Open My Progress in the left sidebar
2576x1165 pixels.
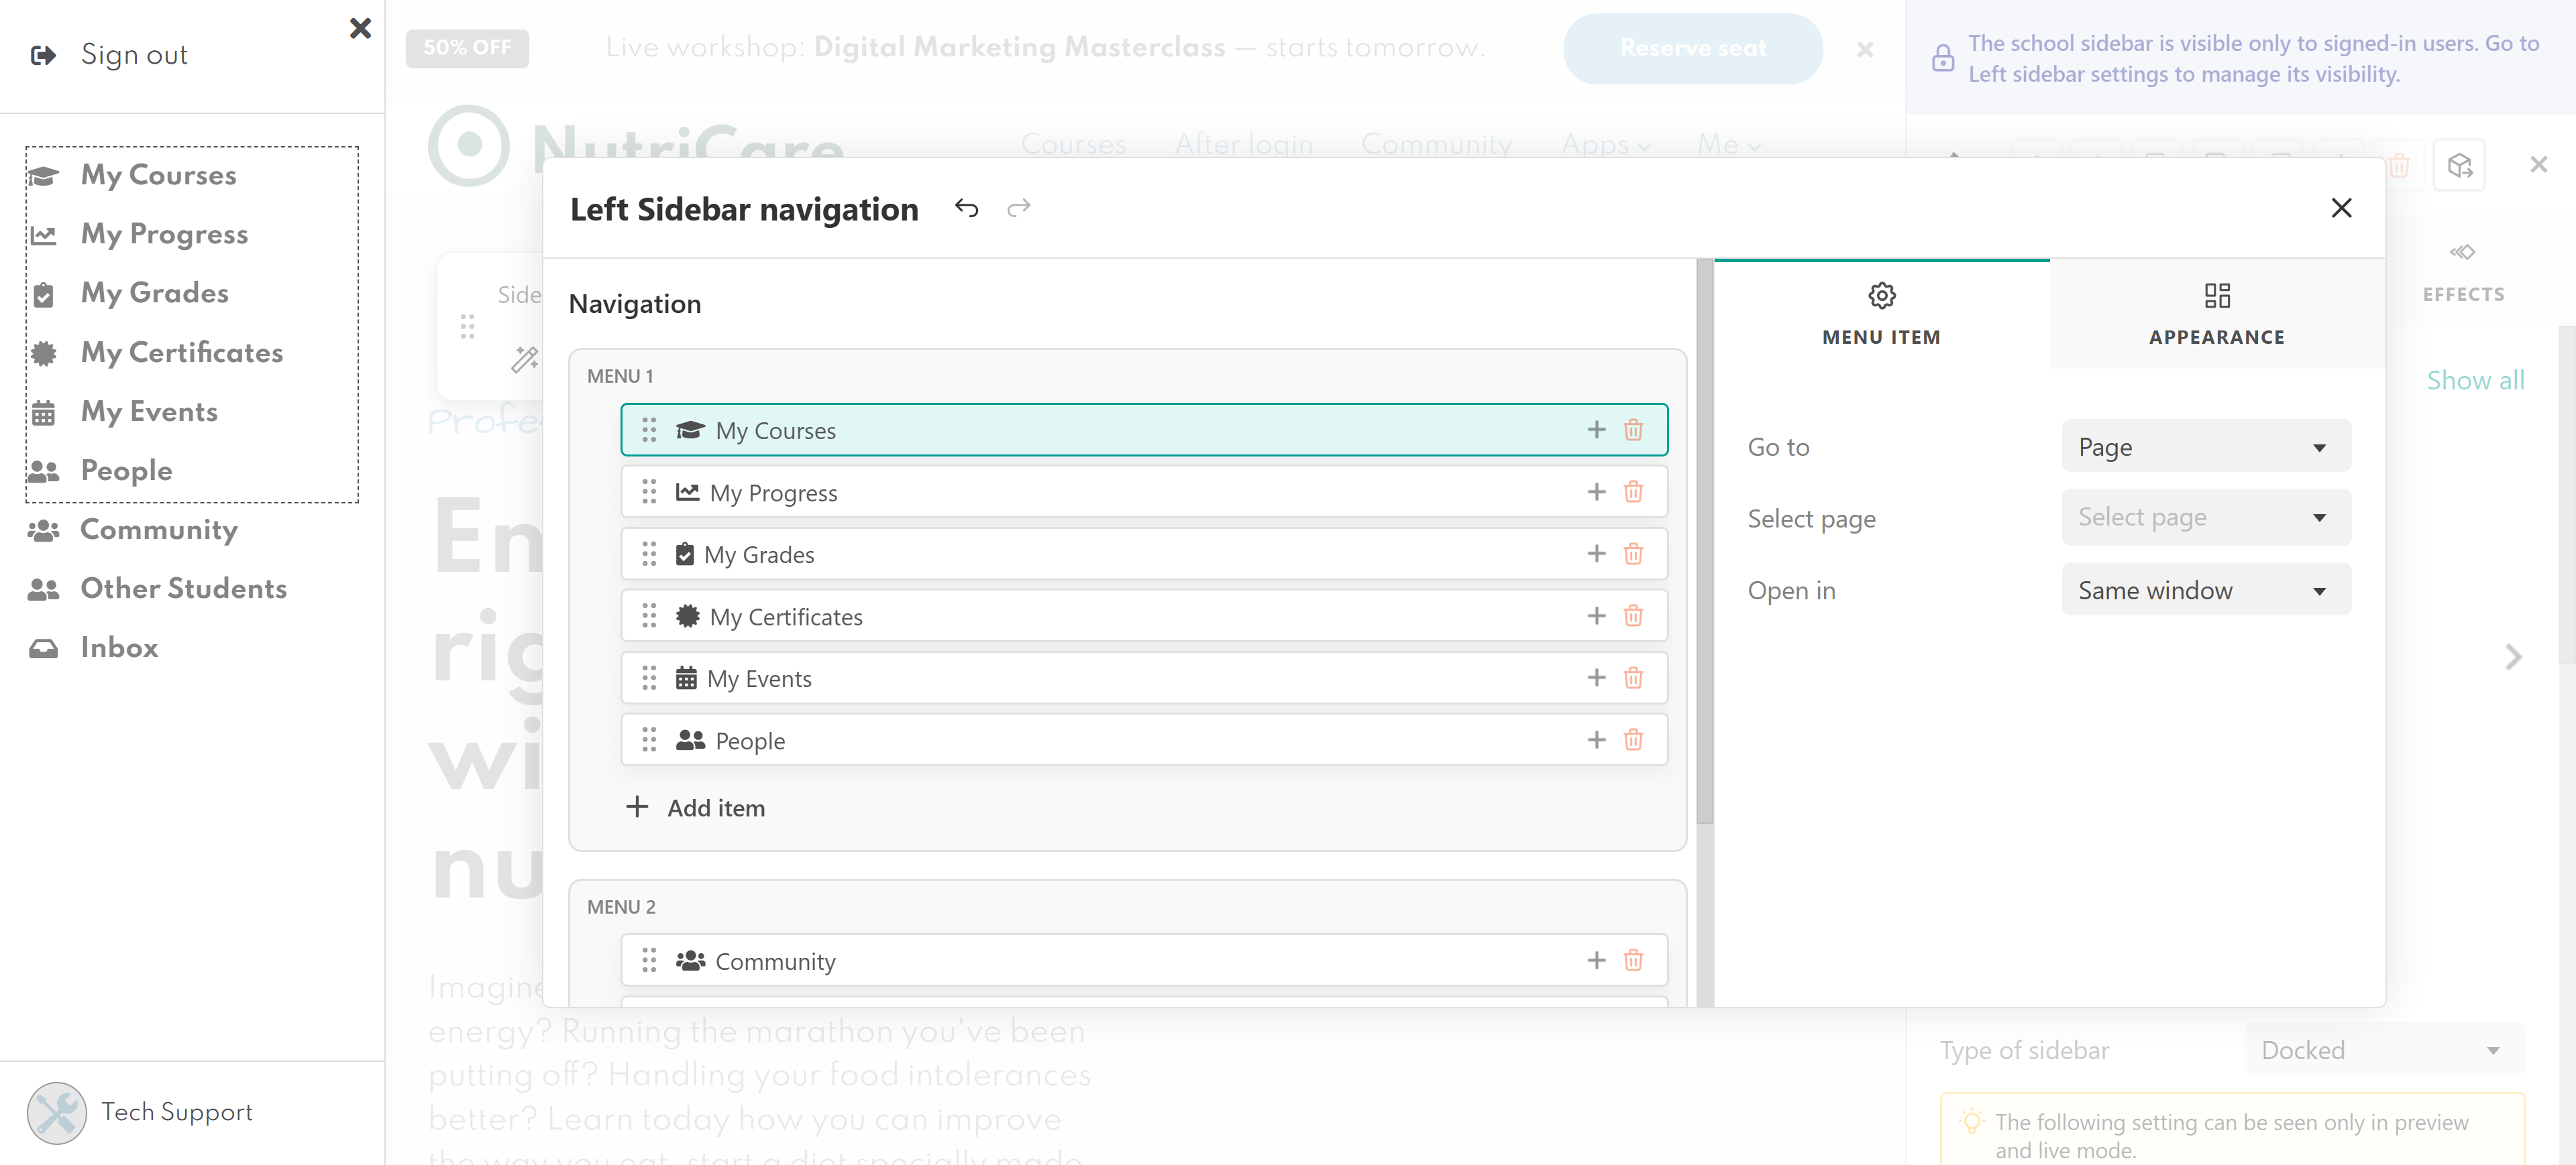click(164, 234)
